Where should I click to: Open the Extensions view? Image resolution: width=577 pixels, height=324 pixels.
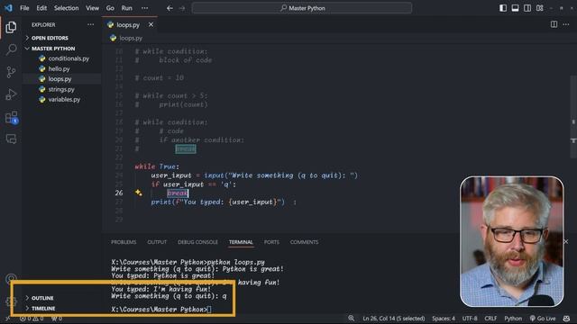11,117
